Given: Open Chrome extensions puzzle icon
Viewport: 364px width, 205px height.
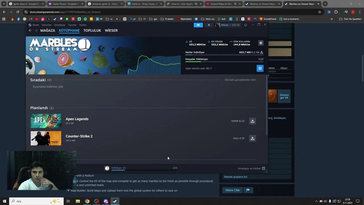Looking at the screenshot, I should pos(336,12).
